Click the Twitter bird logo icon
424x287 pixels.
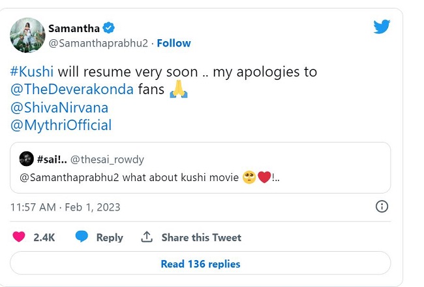(x=382, y=27)
